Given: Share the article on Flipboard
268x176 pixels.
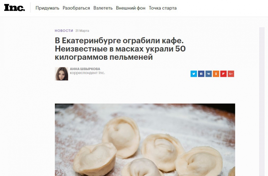Looking at the screenshot, I should [x=223, y=74].
